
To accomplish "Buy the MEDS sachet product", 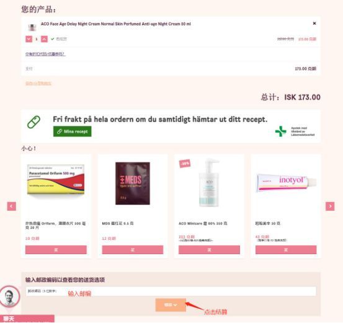I will tap(133, 250).
